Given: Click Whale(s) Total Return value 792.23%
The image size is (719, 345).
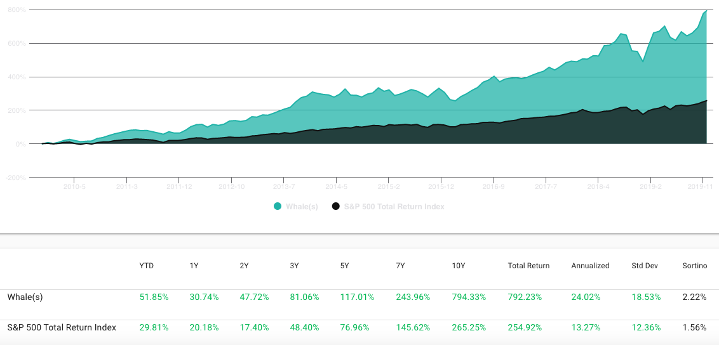Looking at the screenshot, I should 525,297.
